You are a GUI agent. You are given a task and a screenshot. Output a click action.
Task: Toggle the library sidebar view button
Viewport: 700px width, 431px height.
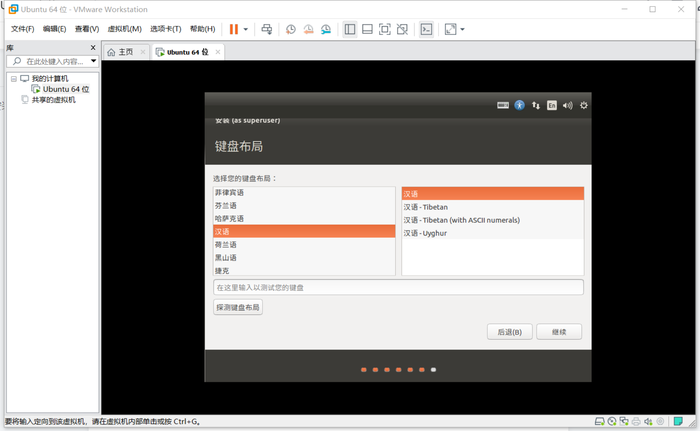[350, 29]
